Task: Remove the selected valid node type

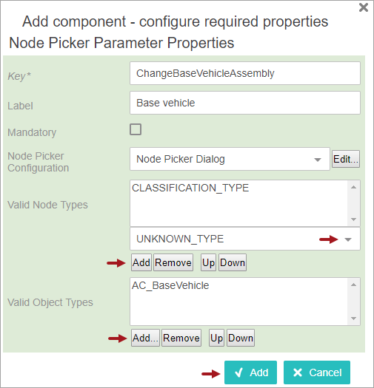Action: (173, 262)
